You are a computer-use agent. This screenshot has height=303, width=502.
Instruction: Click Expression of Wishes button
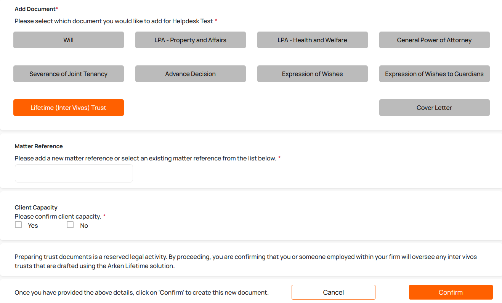pyautogui.click(x=312, y=74)
